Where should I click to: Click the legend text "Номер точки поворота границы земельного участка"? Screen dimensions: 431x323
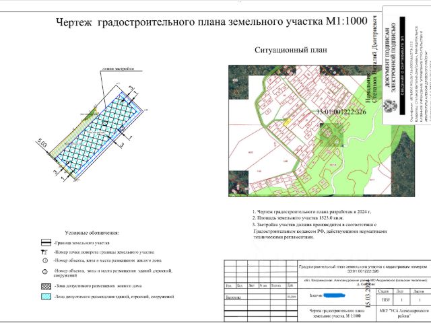coord(104,252)
